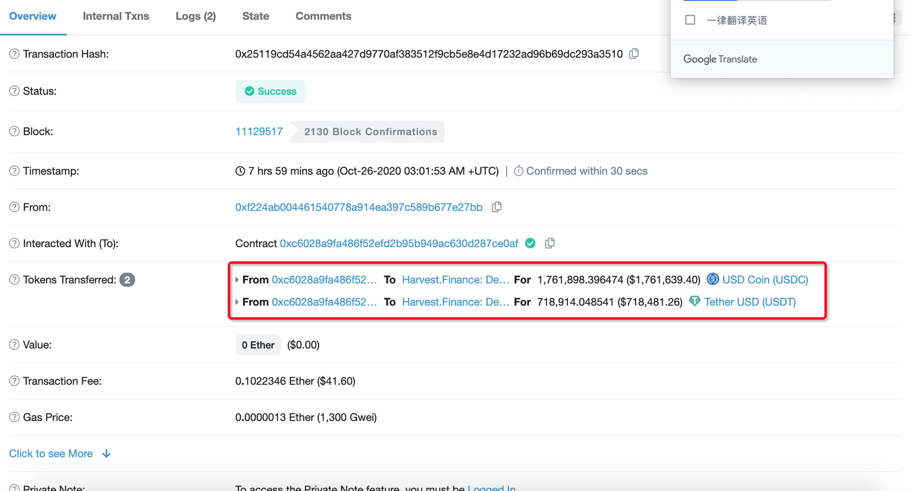Viewport: 911px width, 491px height.
Task: Click the Success status badge
Action: coord(270,91)
